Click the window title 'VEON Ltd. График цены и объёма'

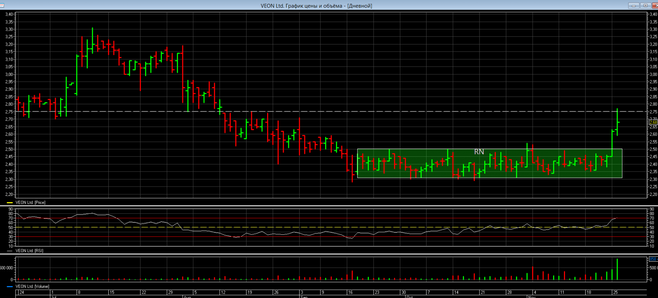pyautogui.click(x=301, y=6)
